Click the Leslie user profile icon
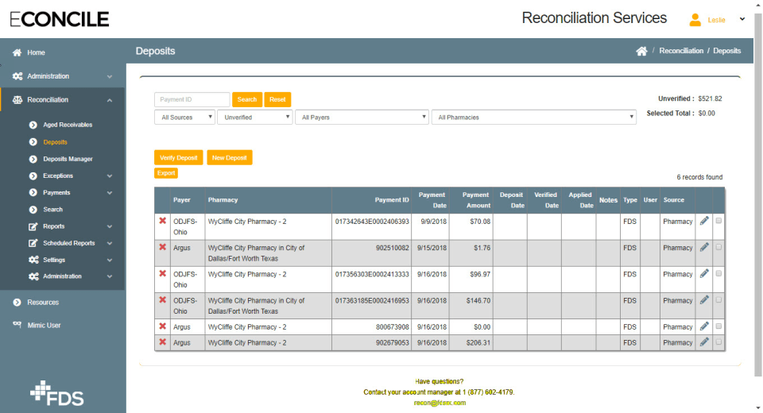Image resolution: width=763 pixels, height=413 pixels. [x=695, y=19]
